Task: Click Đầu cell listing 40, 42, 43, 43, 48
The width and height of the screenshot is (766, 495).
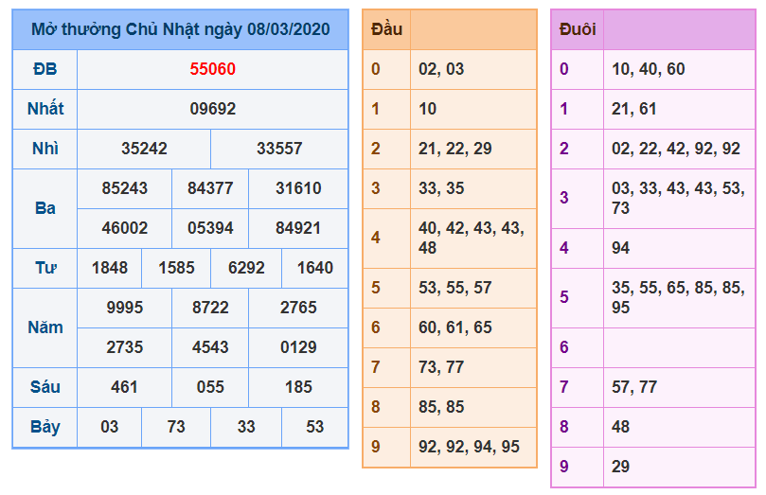Action: [472, 238]
